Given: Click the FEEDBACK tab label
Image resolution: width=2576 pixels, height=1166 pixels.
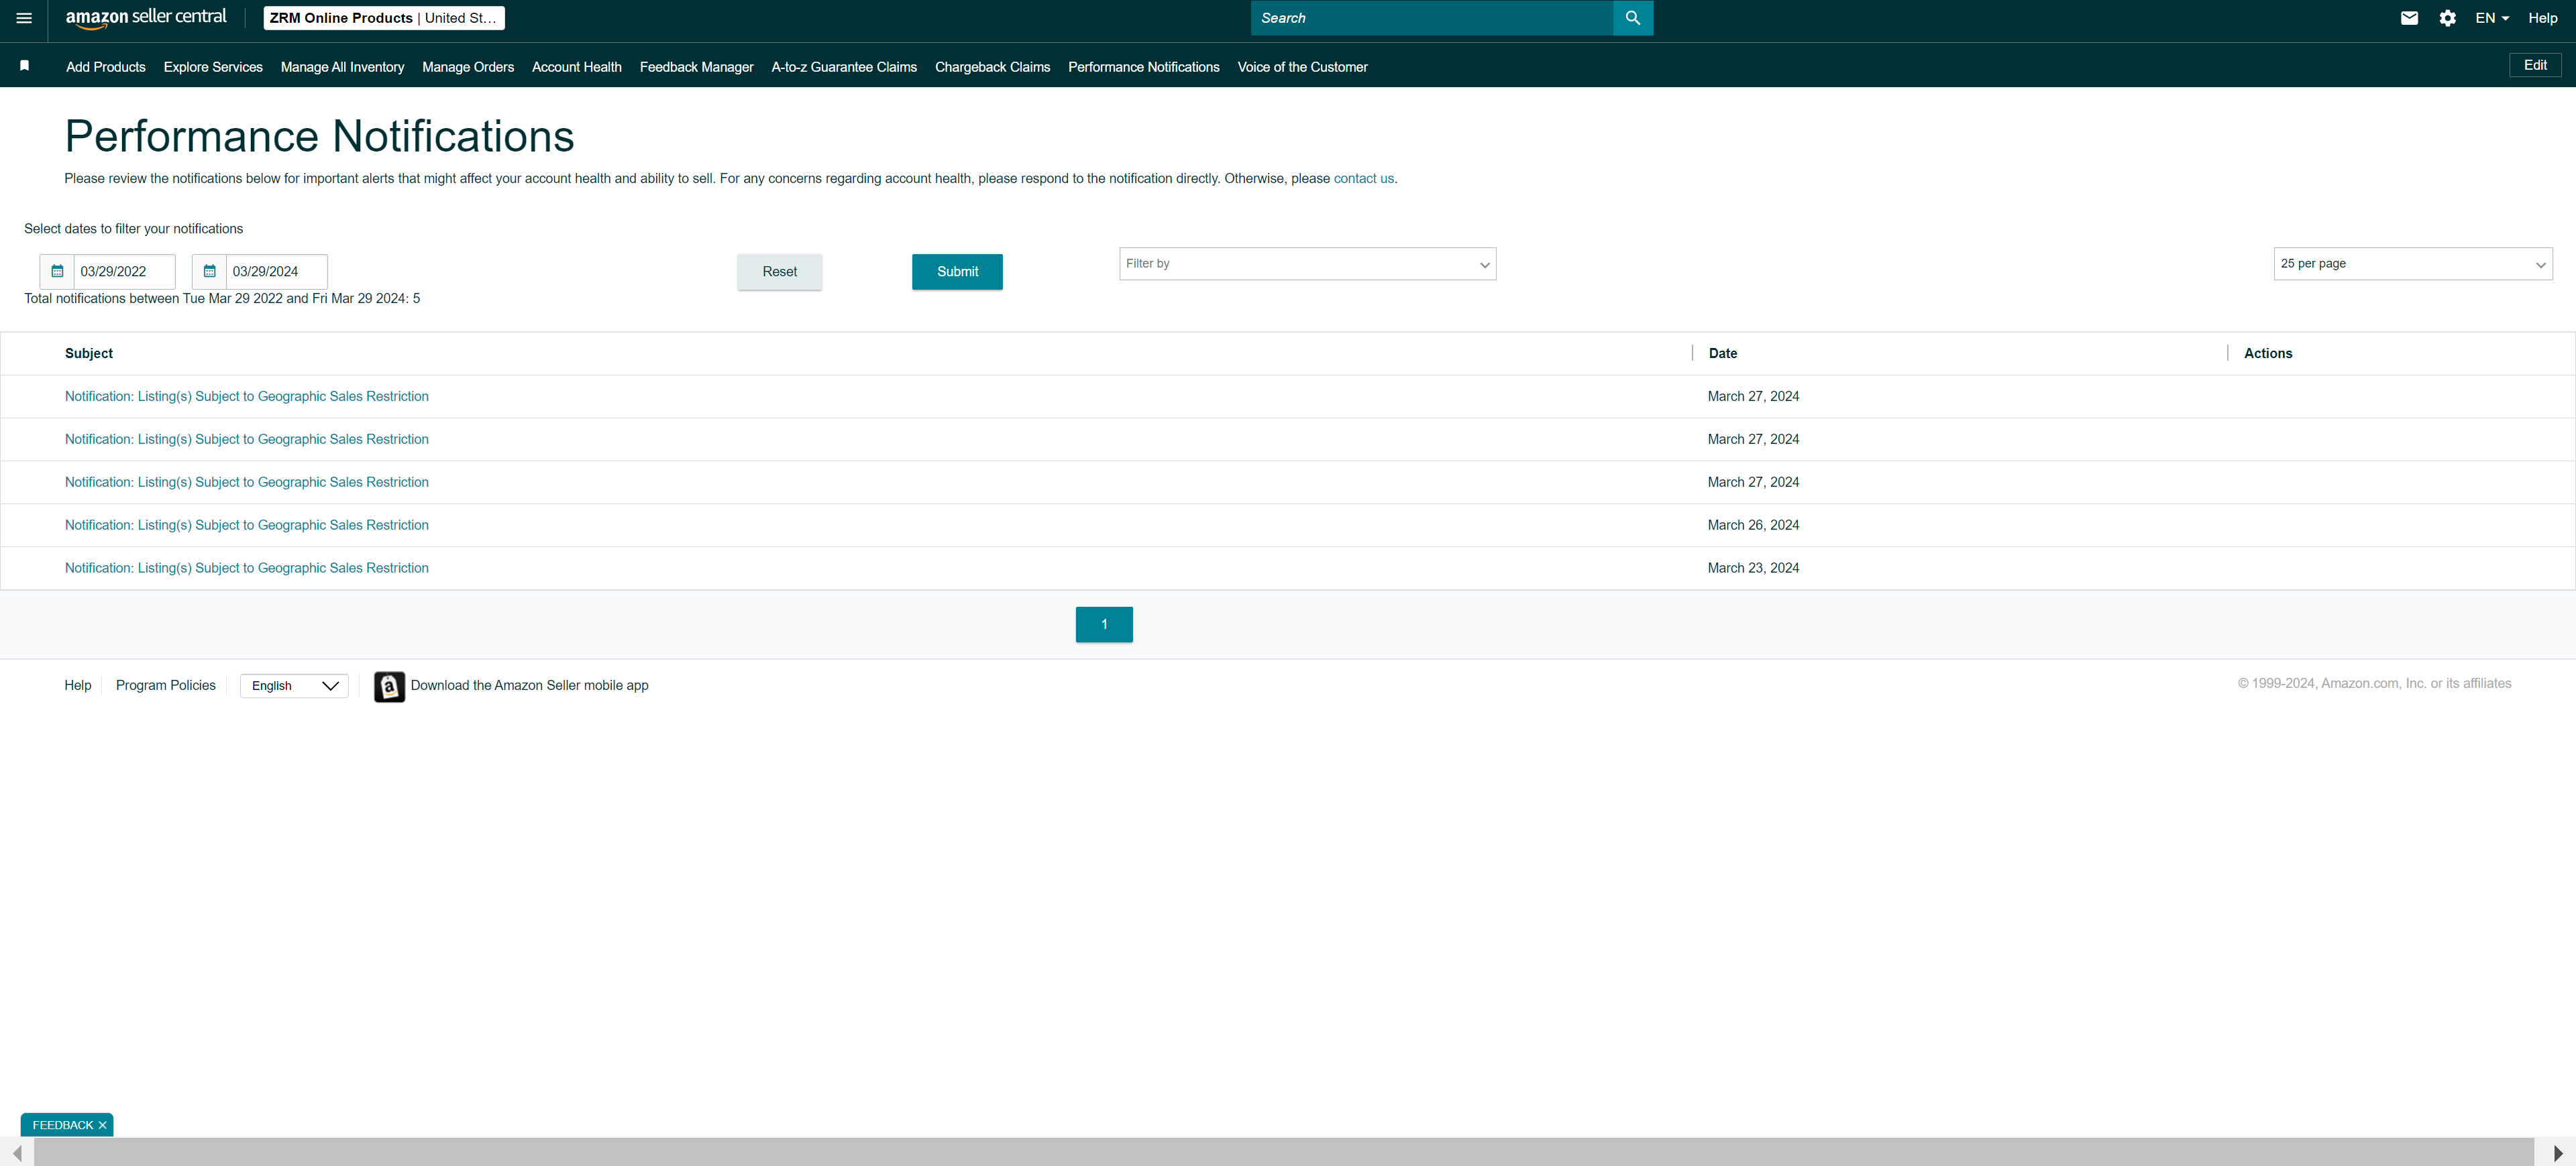Looking at the screenshot, I should click(x=62, y=1125).
